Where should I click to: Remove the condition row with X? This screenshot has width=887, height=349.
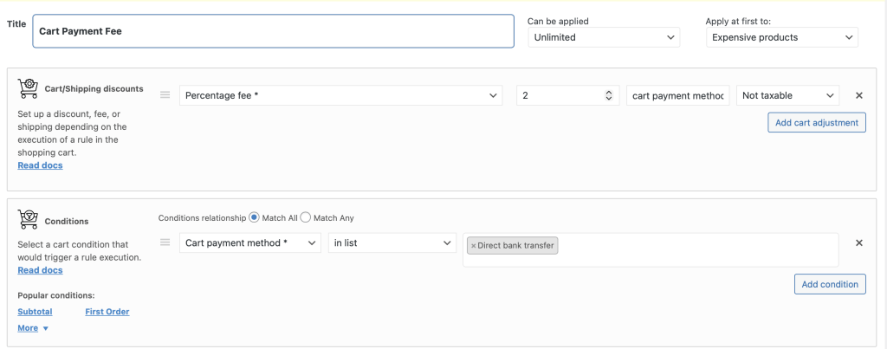(859, 243)
